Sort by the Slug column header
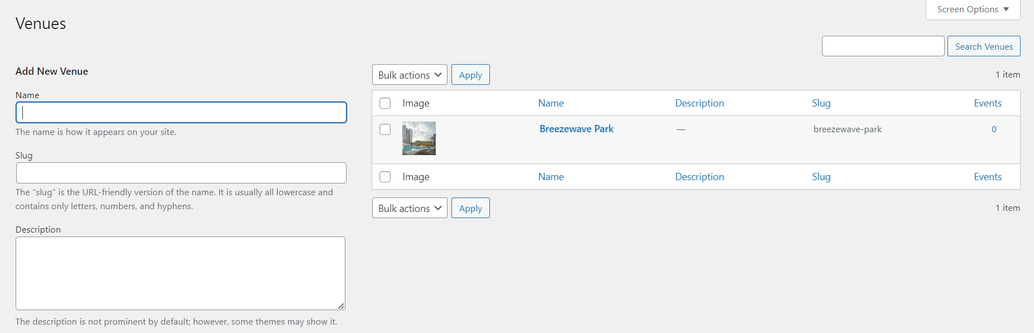 pos(821,103)
